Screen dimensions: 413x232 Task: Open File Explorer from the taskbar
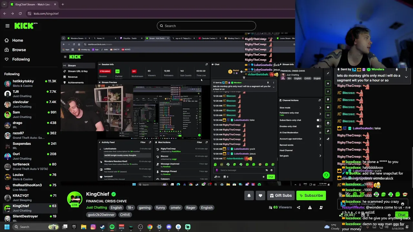tap(84, 227)
